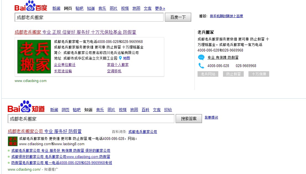Open the 企业单位搬迁 link
This screenshot has height=174, width=306.
coord(65,65)
